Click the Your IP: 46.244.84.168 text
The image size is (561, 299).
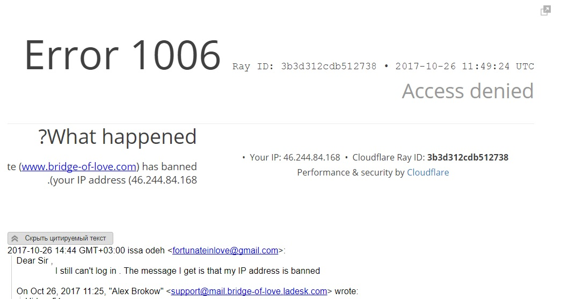click(x=295, y=157)
